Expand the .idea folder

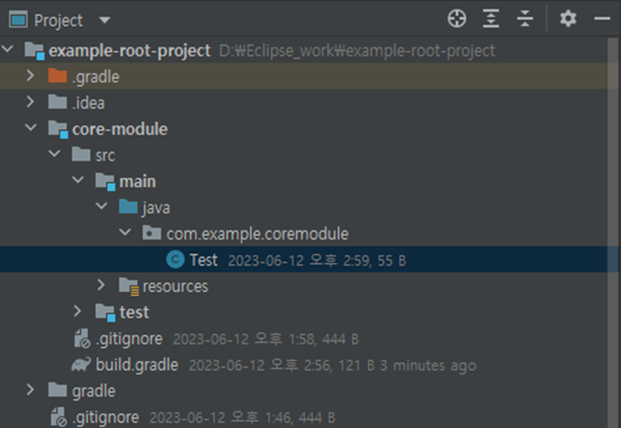(x=31, y=103)
